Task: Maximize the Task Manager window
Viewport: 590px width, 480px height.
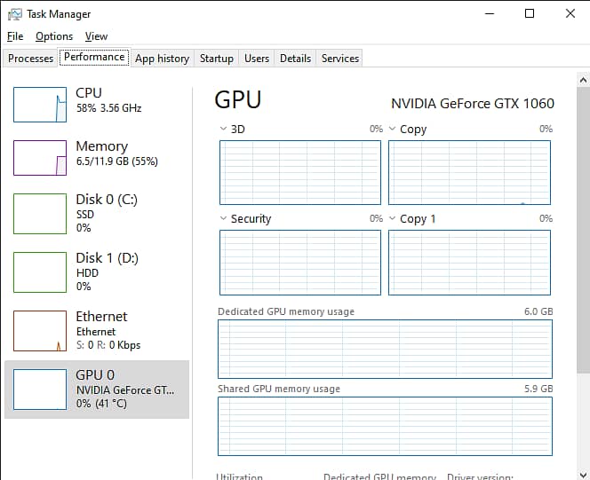Action: click(x=530, y=14)
